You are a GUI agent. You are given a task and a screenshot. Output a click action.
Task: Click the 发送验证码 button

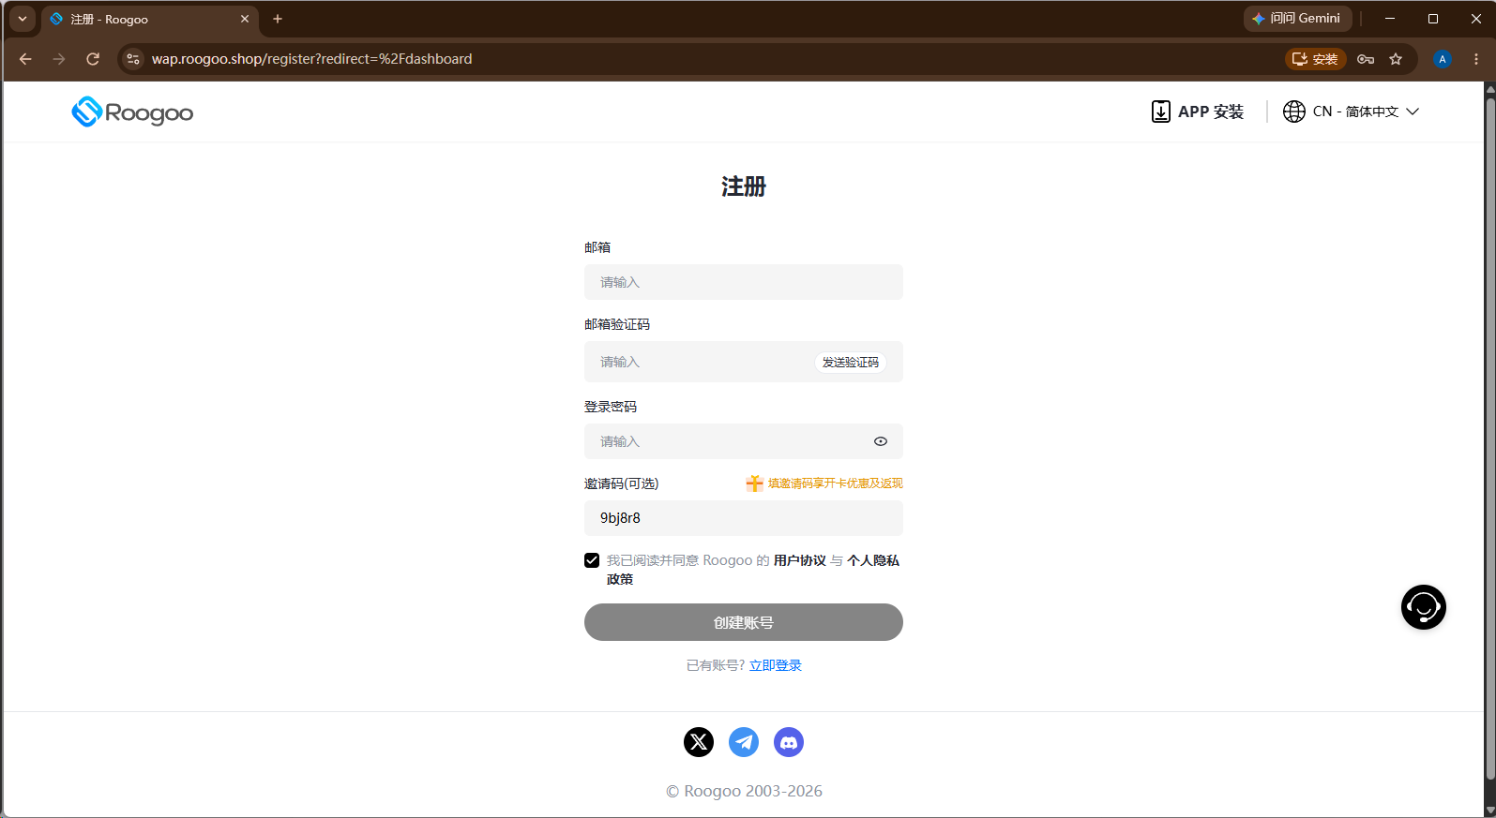851,362
